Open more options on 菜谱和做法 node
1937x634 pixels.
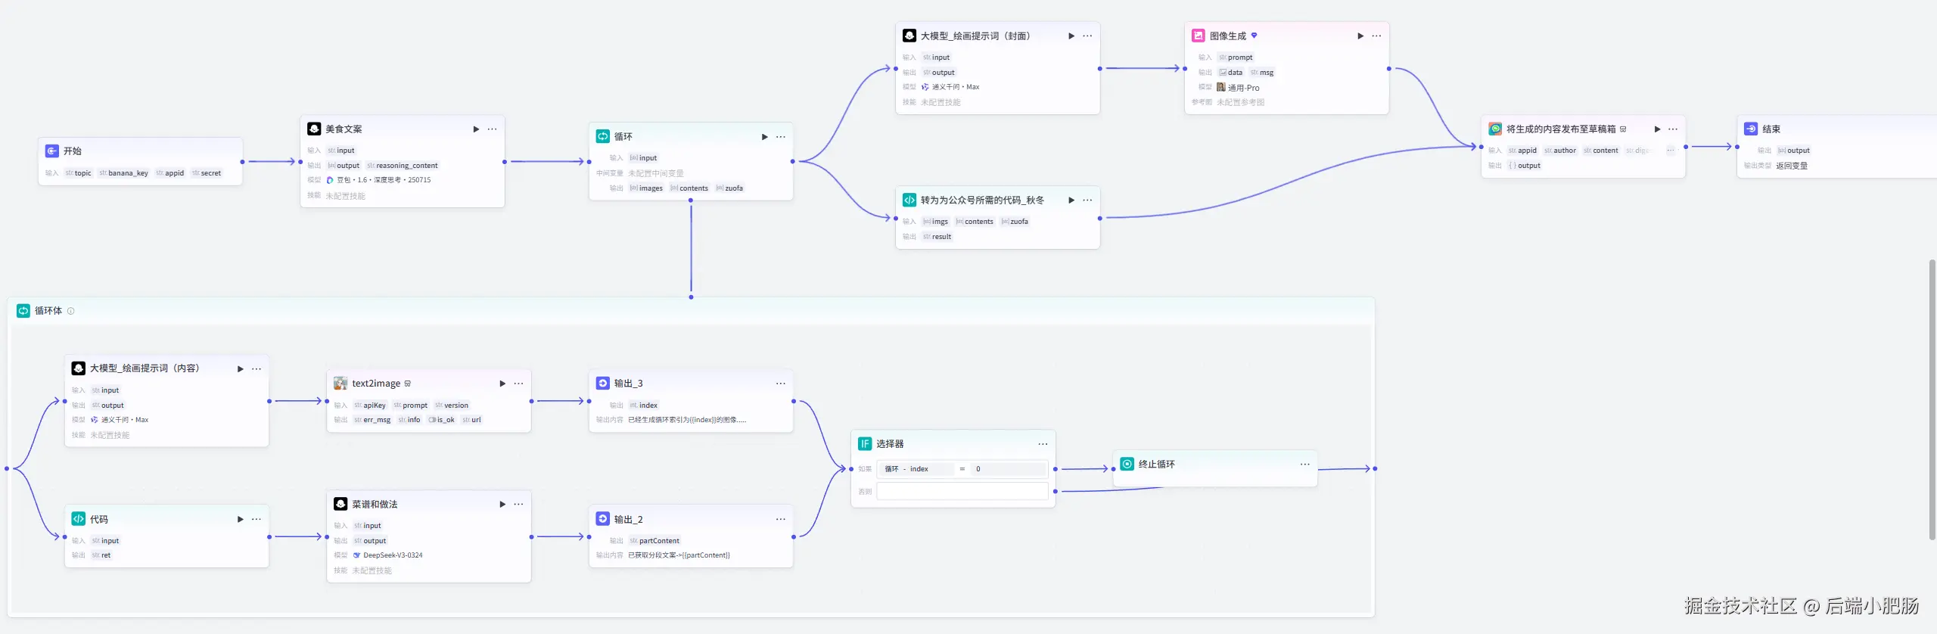(x=518, y=504)
